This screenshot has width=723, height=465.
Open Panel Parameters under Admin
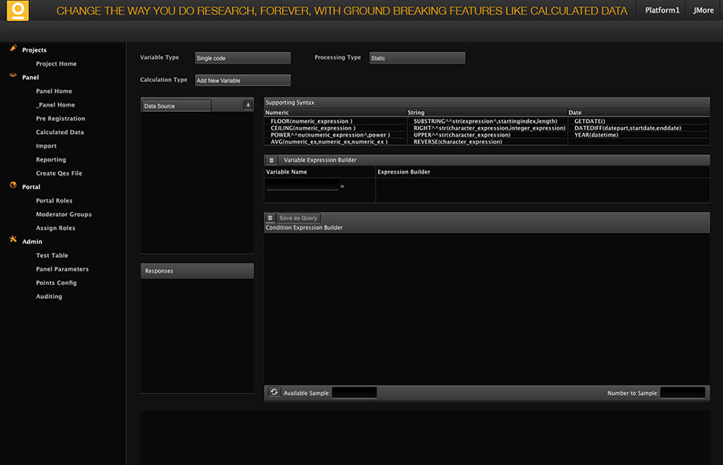click(62, 269)
